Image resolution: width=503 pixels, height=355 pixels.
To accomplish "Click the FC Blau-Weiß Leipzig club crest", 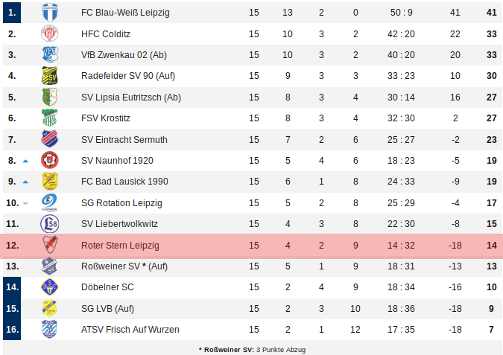I will click(x=49, y=13).
